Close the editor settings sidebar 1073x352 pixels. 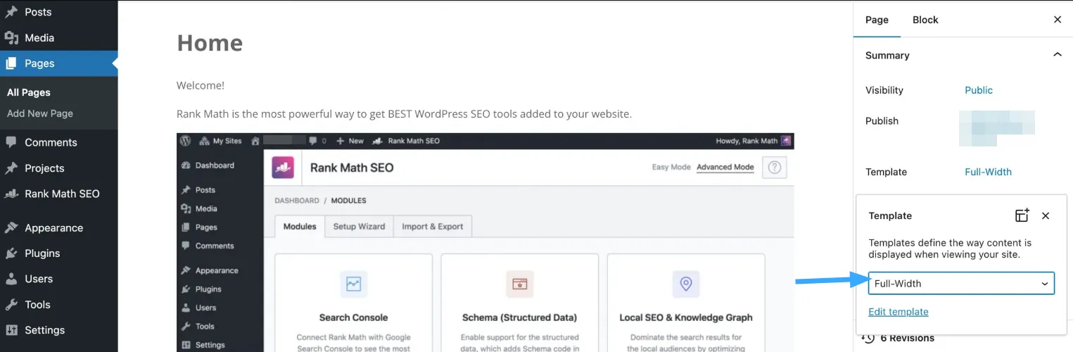(x=1058, y=20)
